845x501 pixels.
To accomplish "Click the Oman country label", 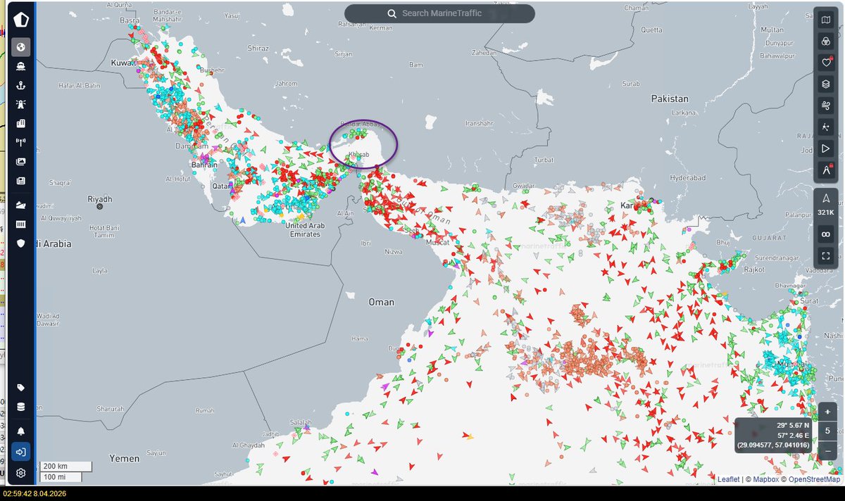I will coord(382,302).
